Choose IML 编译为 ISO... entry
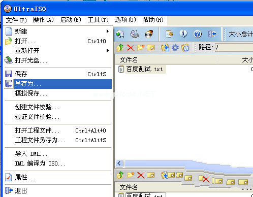 [58, 163]
